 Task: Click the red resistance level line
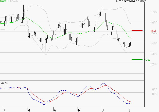pyautogui.click(x=137, y=31)
